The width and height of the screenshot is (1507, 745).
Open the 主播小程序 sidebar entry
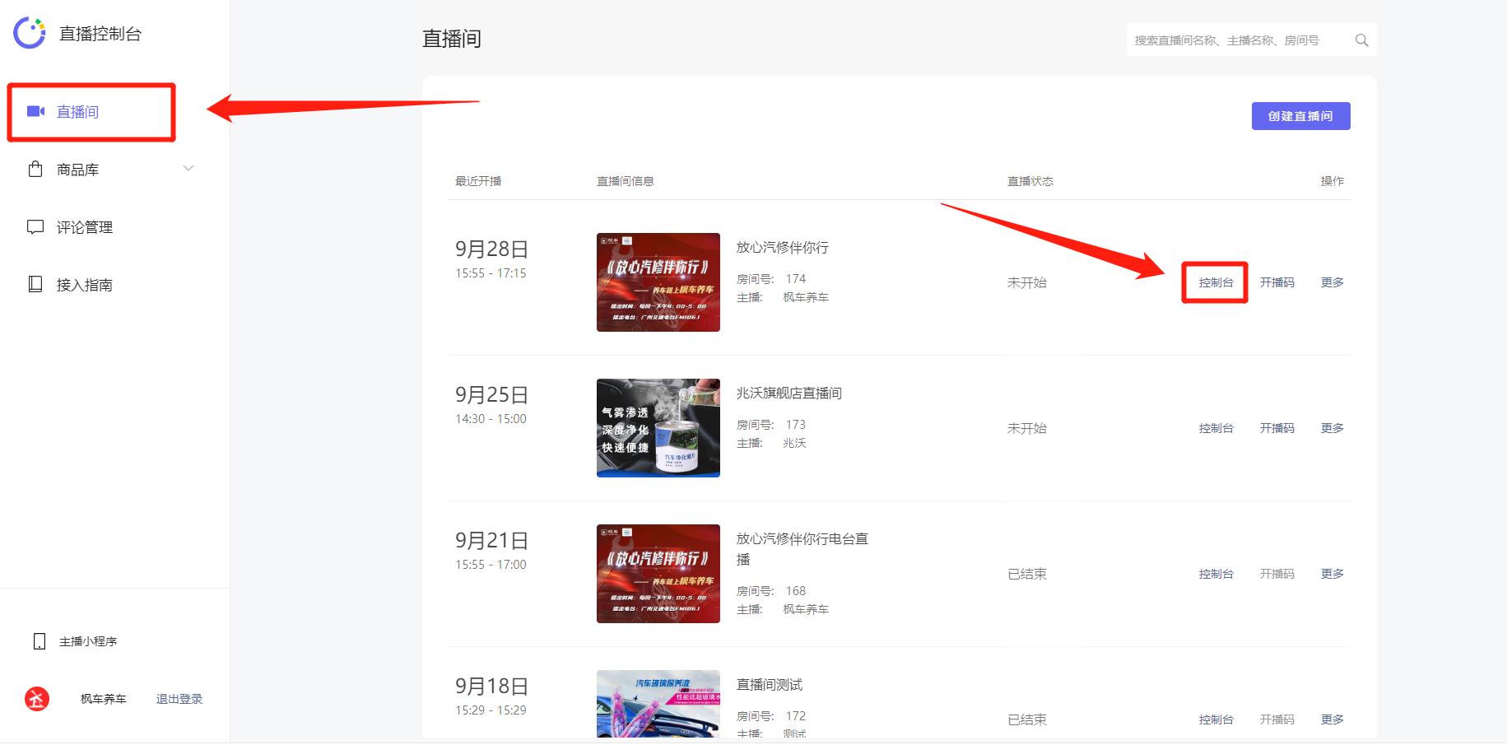(88, 641)
